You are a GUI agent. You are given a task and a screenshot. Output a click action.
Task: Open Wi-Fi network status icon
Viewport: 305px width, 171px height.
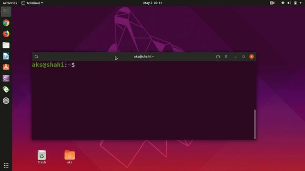[283, 3]
